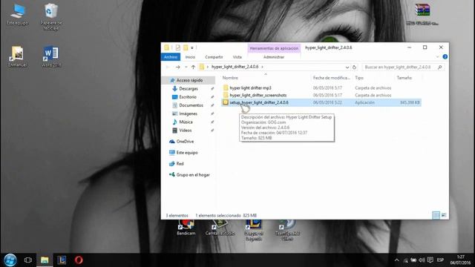Open the Inicio ribbon tab
Image resolution: width=475 pixels, height=267 pixels.
tap(190, 57)
